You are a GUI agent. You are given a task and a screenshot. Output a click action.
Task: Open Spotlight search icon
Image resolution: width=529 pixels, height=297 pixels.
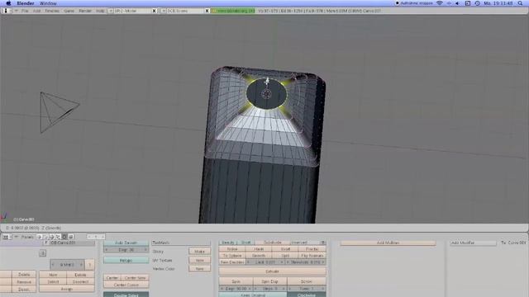click(x=520, y=3)
